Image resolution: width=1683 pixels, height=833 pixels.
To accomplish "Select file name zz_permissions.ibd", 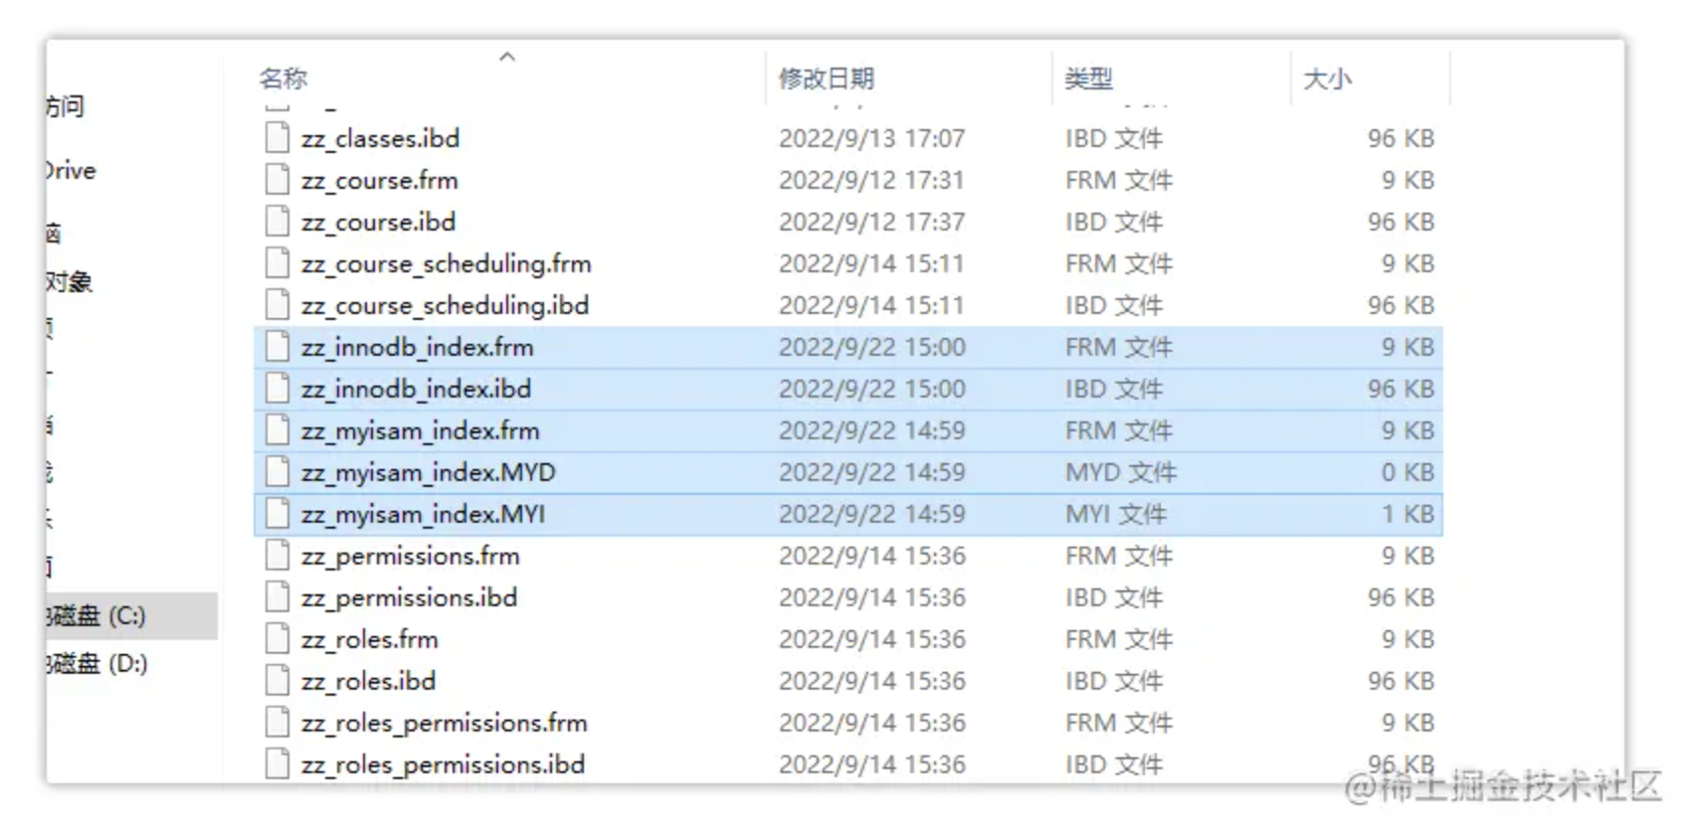I will click(410, 597).
